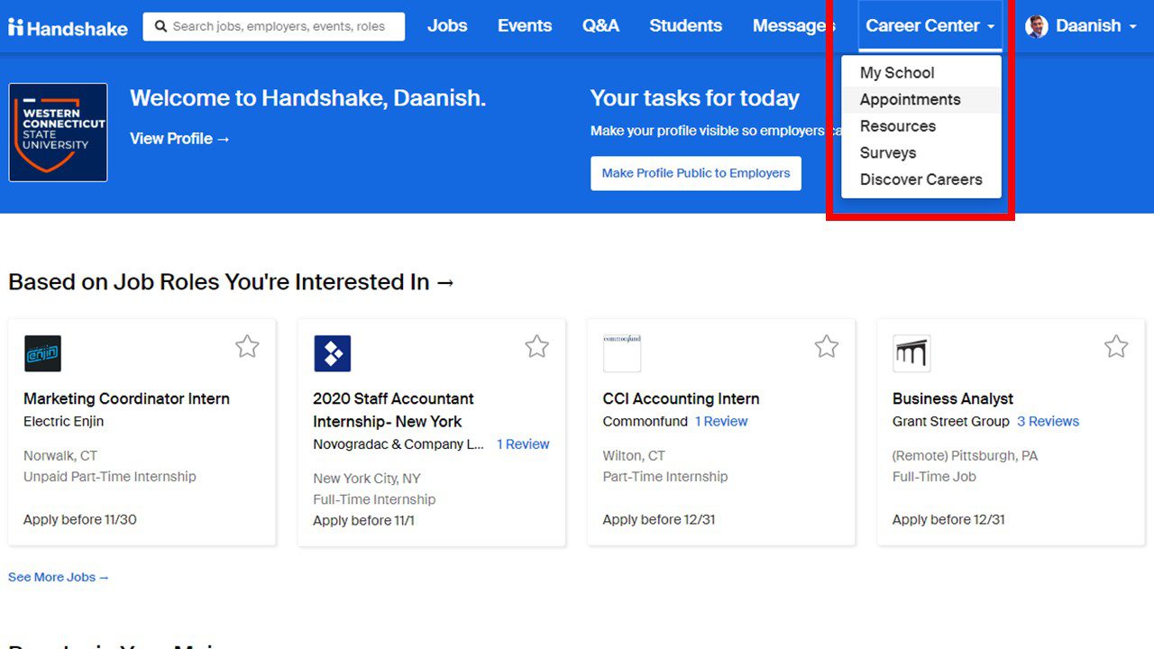The width and height of the screenshot is (1154, 649).
Task: Open the Jobs tab
Action: (447, 26)
